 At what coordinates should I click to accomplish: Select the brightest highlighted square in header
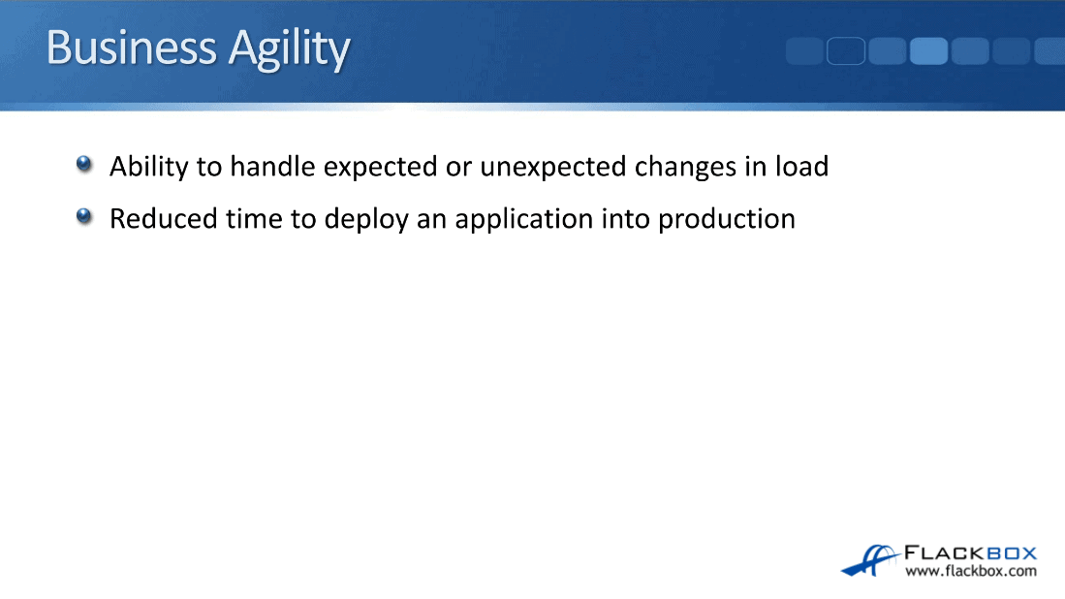928,50
